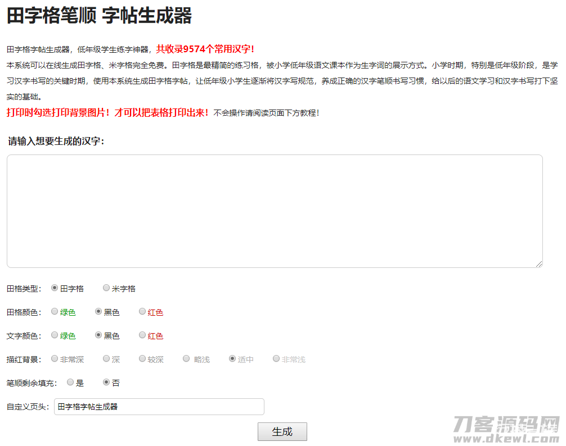Image resolution: width=566 pixels, height=446 pixels.
Task: Click the 田字格笔顺 字帖生成器 page heading
Action: (99, 16)
